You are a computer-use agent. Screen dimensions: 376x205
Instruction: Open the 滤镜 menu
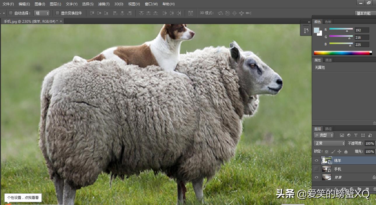click(104, 4)
